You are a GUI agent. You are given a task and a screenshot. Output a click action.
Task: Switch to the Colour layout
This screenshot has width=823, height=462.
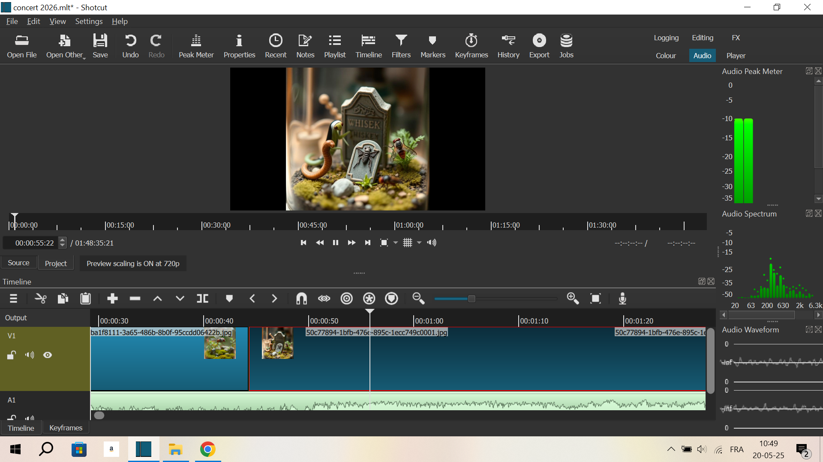tap(665, 56)
